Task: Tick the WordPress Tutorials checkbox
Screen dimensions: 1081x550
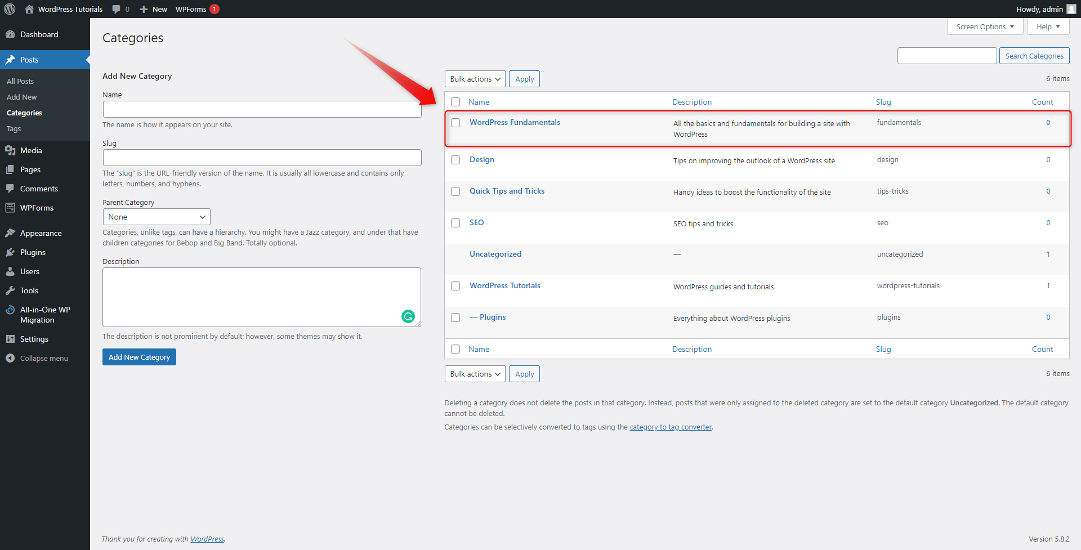Action: click(455, 286)
